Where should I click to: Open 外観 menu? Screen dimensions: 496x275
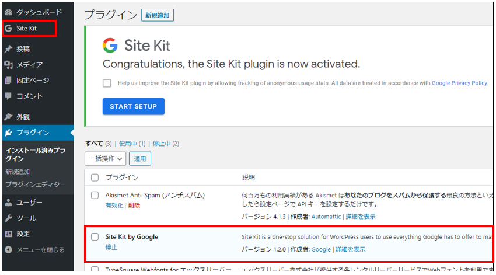pos(23,117)
